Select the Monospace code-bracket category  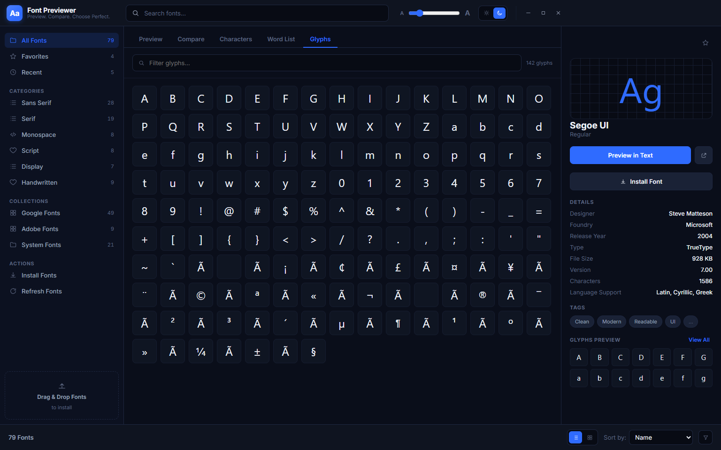pyautogui.click(x=61, y=135)
